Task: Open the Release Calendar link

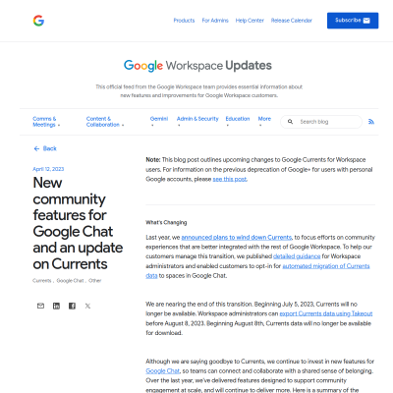Action: tap(292, 21)
